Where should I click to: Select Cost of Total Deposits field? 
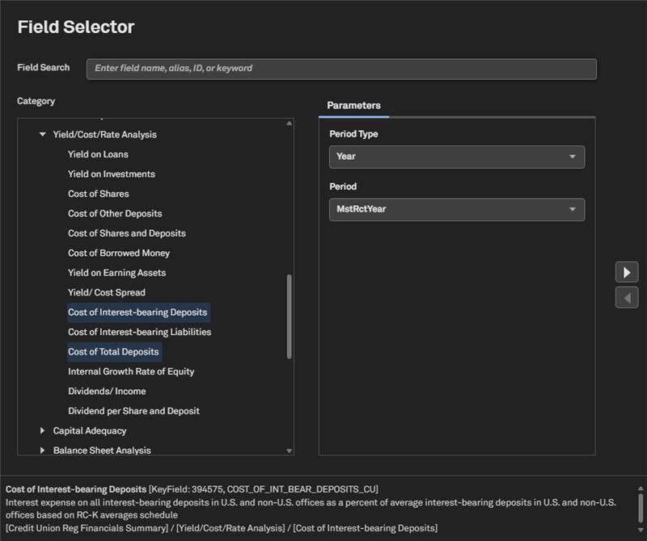coord(114,352)
